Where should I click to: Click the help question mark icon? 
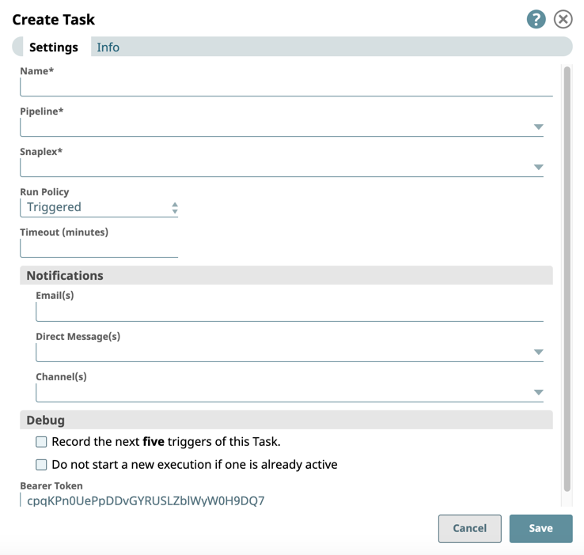point(536,20)
